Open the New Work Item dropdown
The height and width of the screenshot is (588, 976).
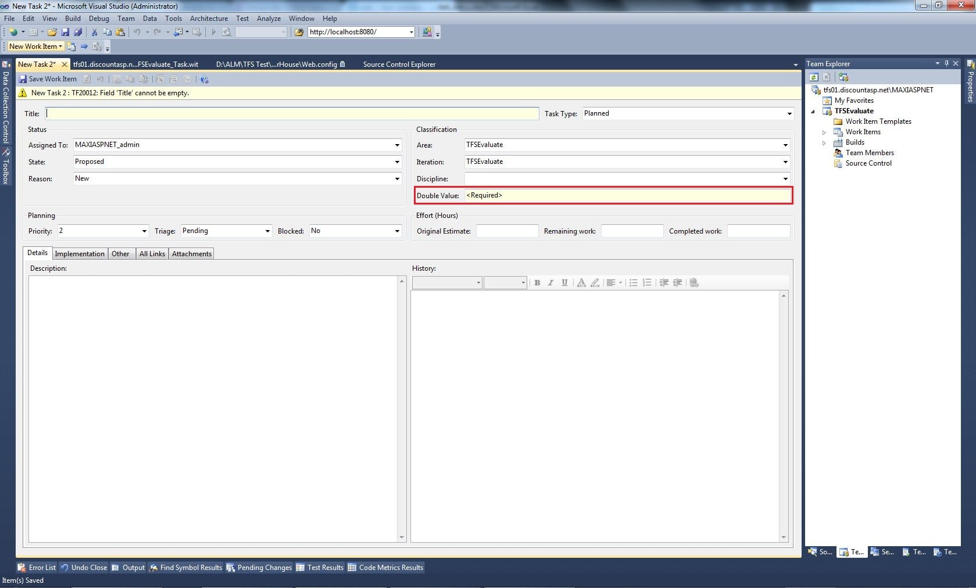pyautogui.click(x=35, y=46)
